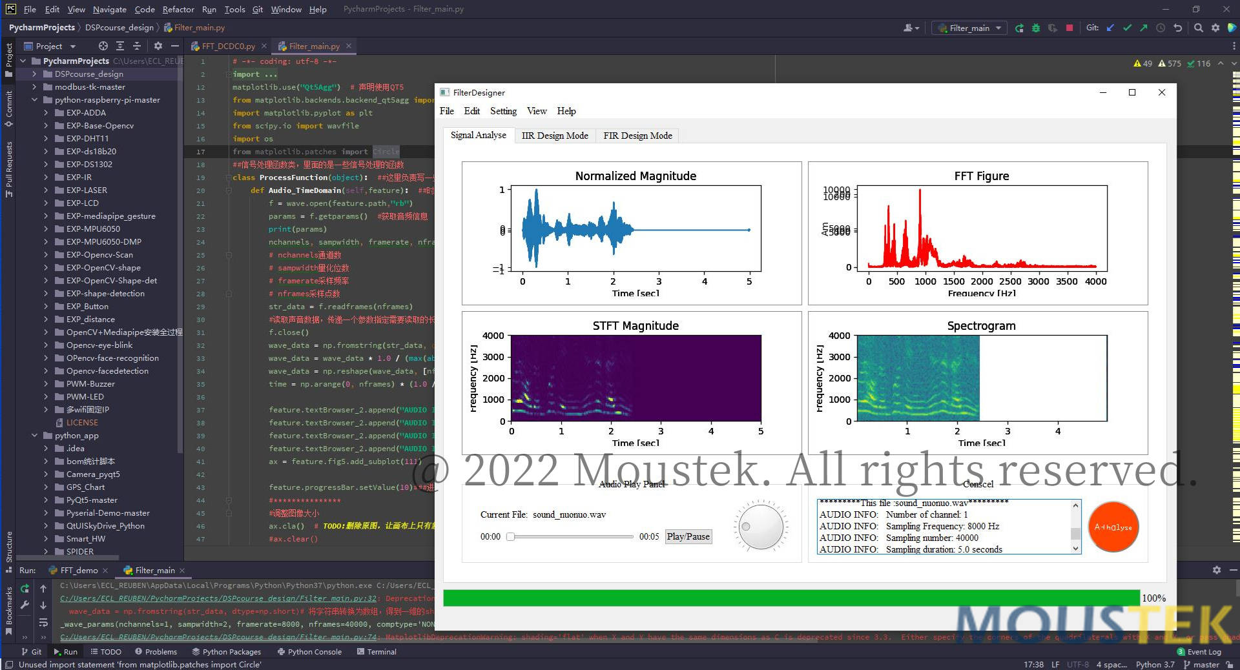This screenshot has height=670, width=1240.
Task: Open IDE settings gear in top toolbar
Action: pos(1215,28)
